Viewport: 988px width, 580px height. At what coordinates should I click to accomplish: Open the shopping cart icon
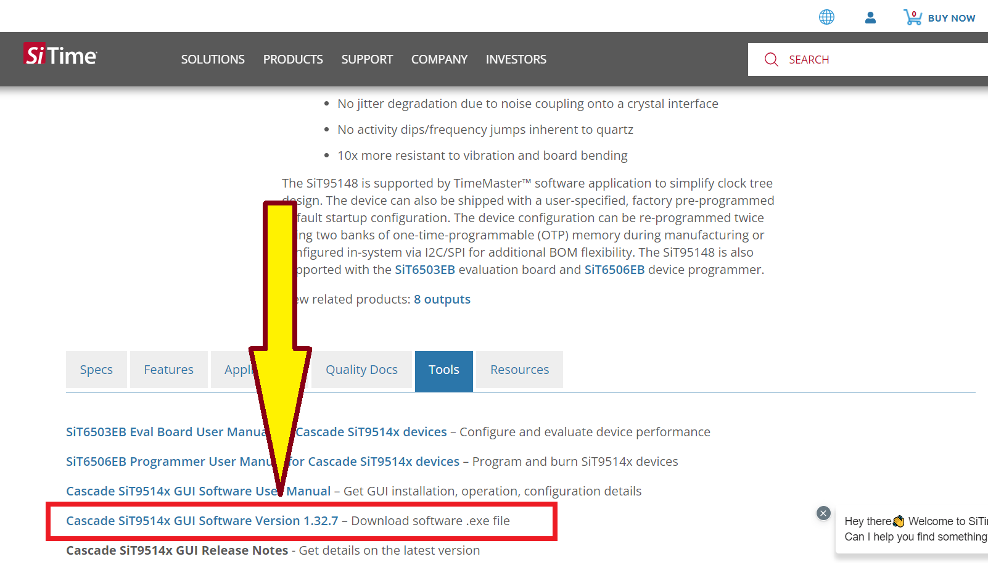pyautogui.click(x=913, y=17)
